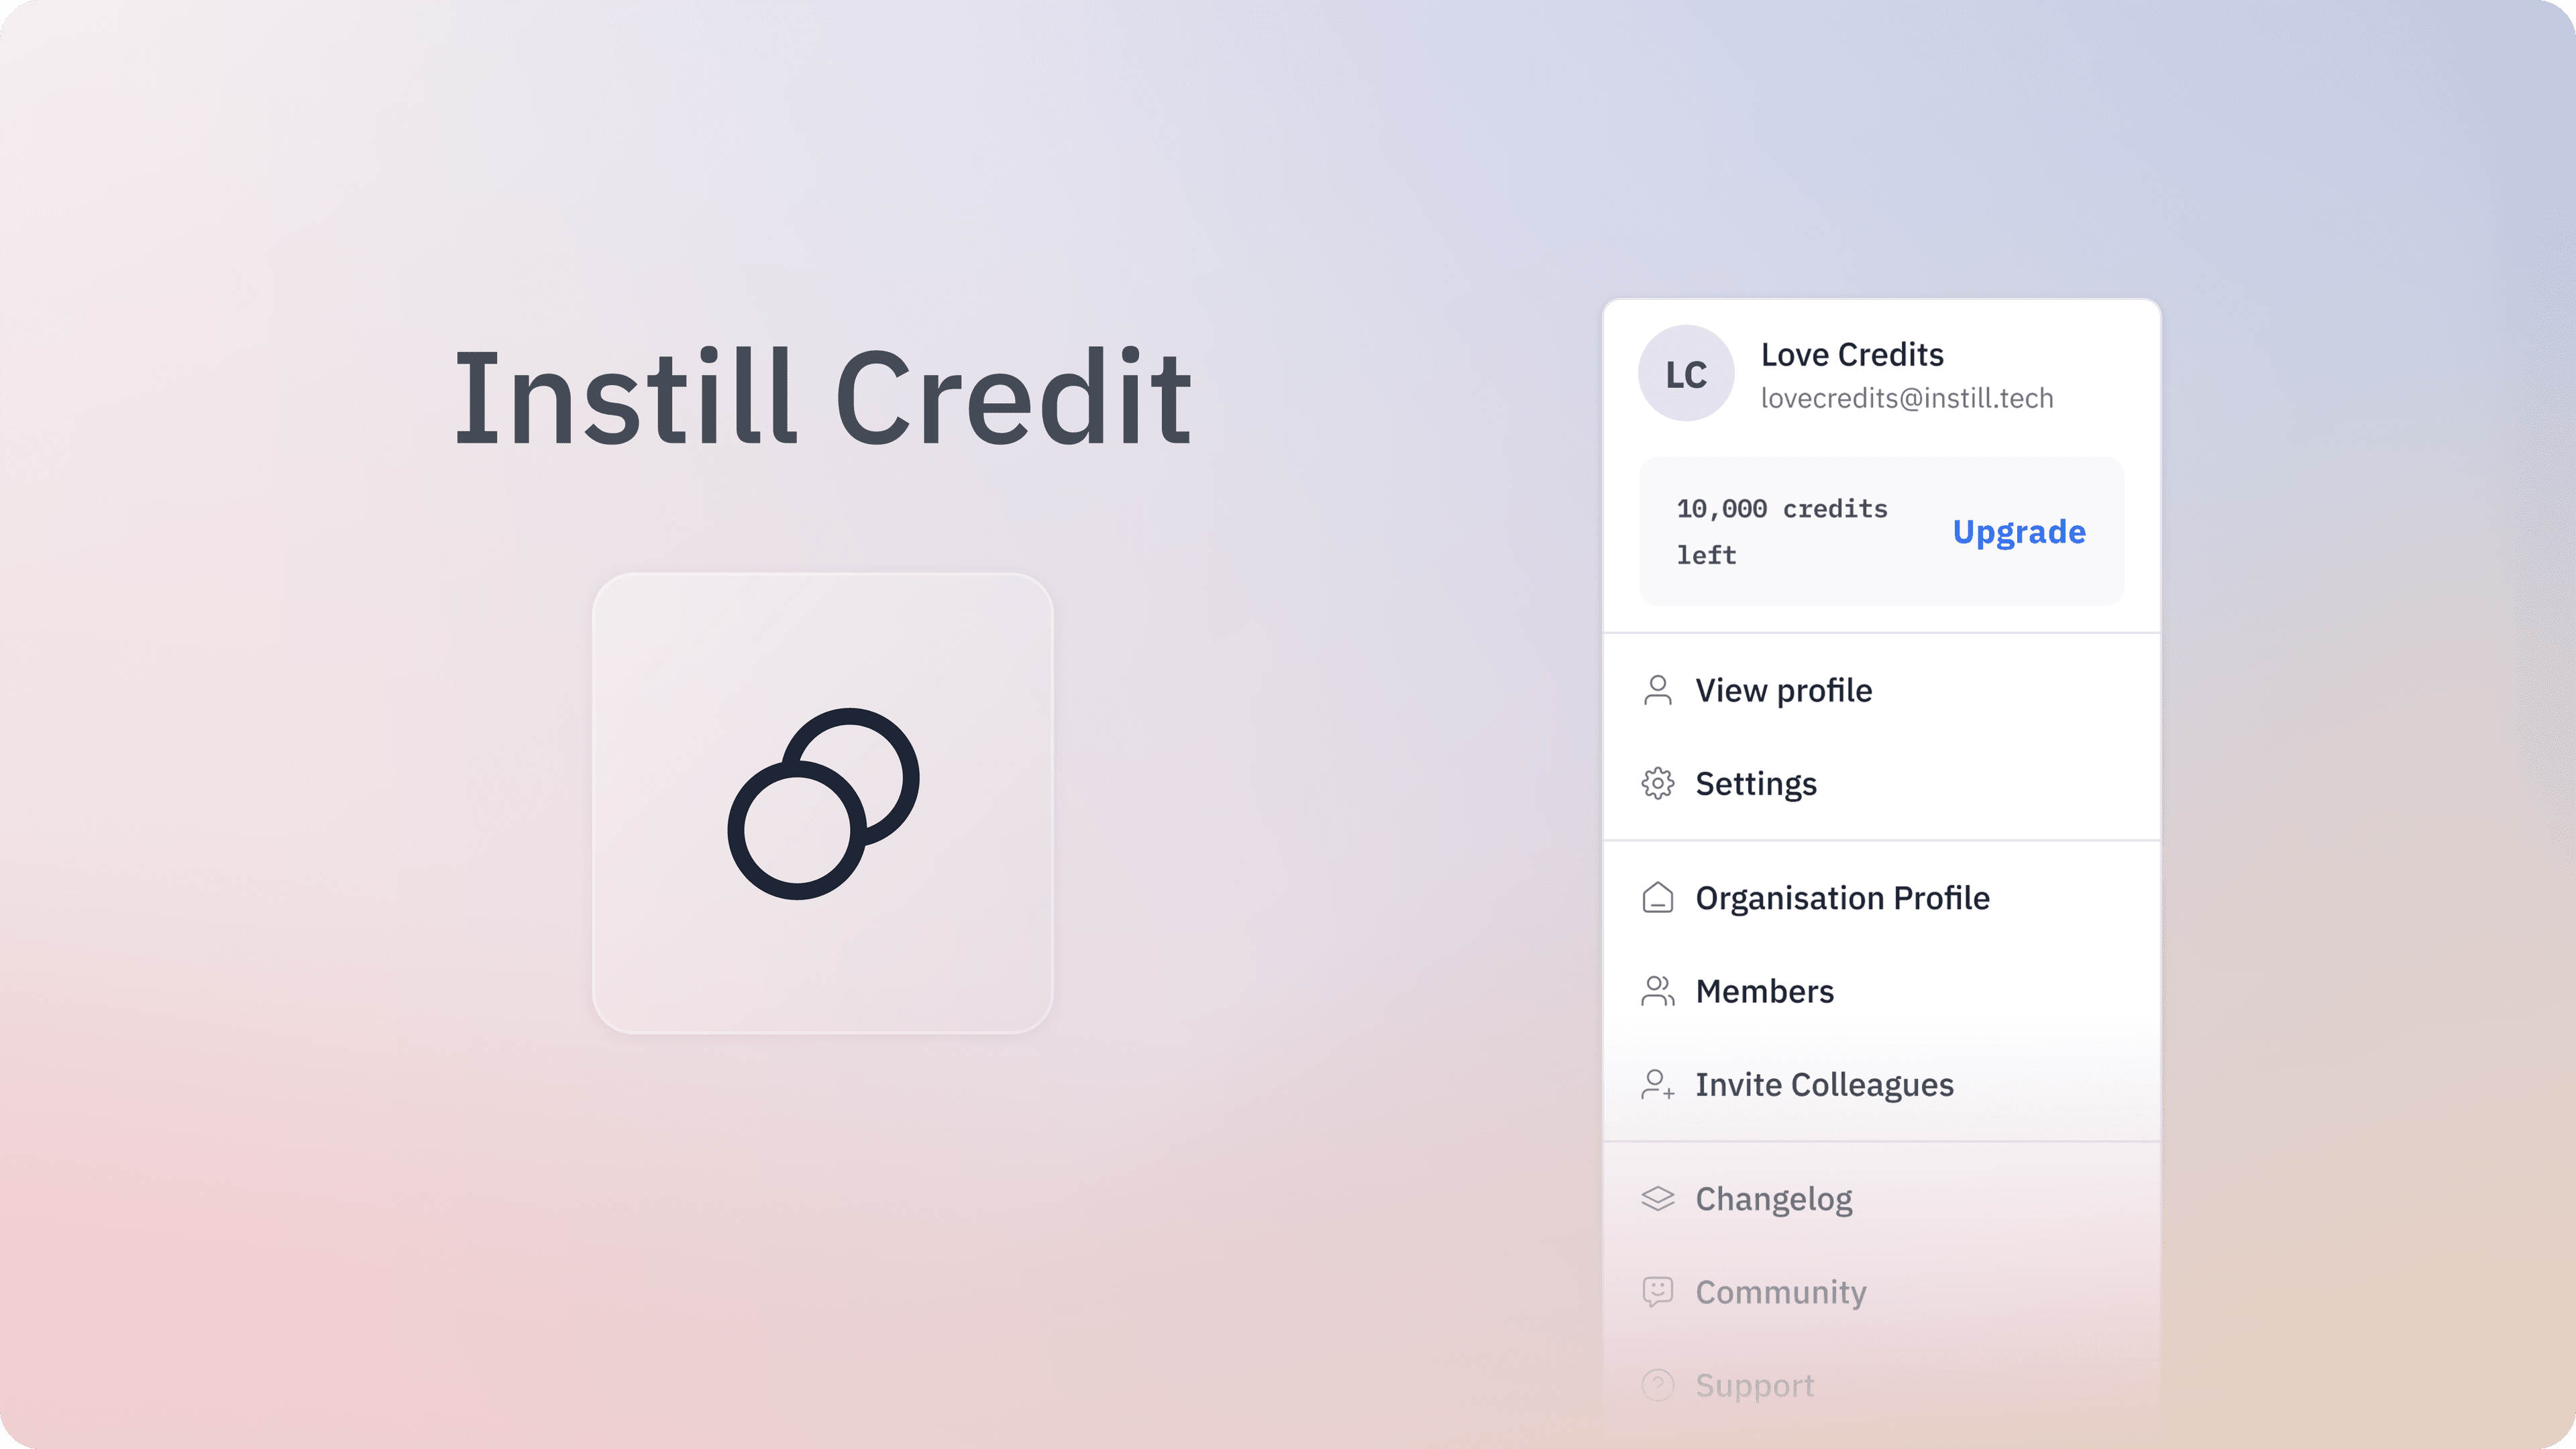This screenshot has height=1449, width=2576.
Task: Open the Settings gear icon
Action: (1658, 782)
